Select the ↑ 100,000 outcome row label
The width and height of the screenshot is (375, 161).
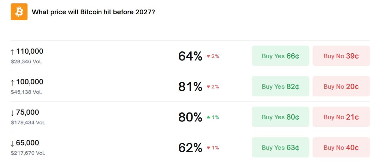(27, 82)
